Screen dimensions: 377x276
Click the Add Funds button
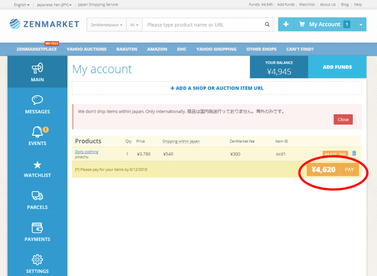[337, 67]
